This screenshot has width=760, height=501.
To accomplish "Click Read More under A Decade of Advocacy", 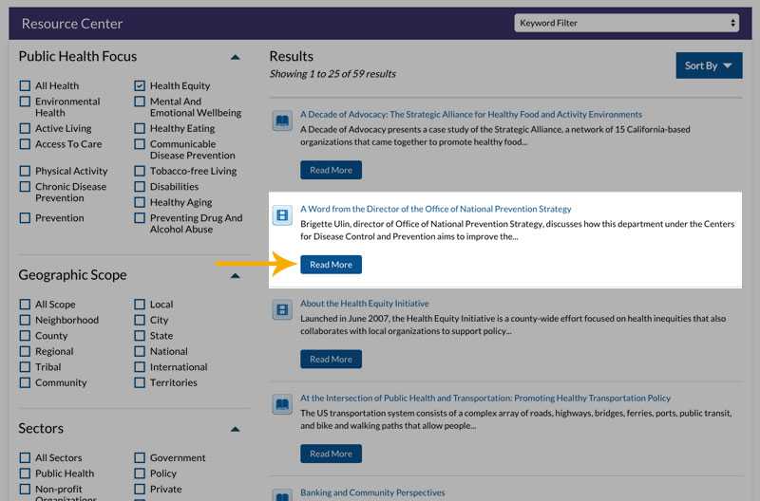I will 331,170.
